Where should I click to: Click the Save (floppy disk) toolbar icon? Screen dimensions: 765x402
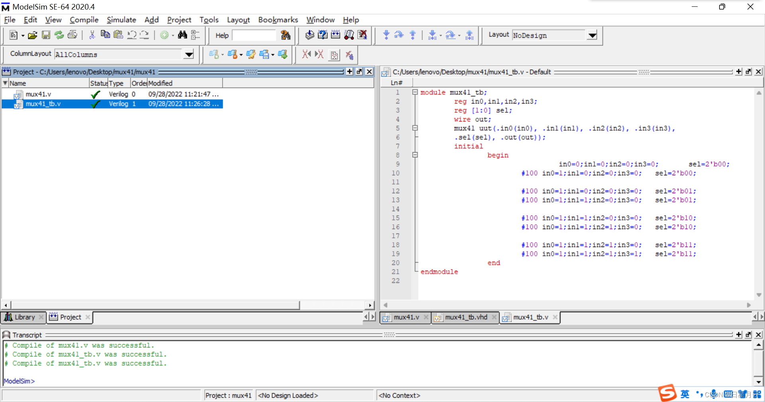46,35
